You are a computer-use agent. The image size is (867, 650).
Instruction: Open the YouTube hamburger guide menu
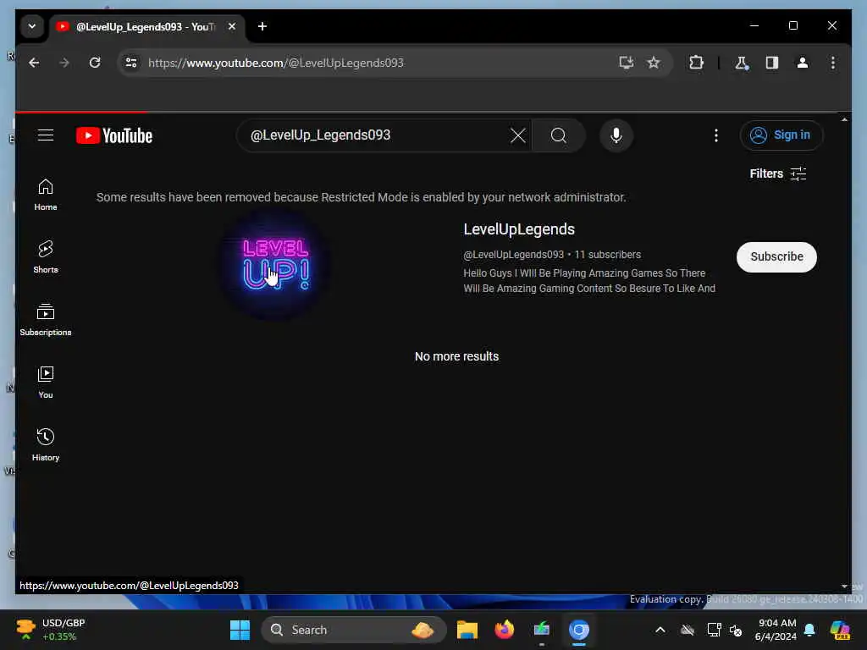click(46, 135)
